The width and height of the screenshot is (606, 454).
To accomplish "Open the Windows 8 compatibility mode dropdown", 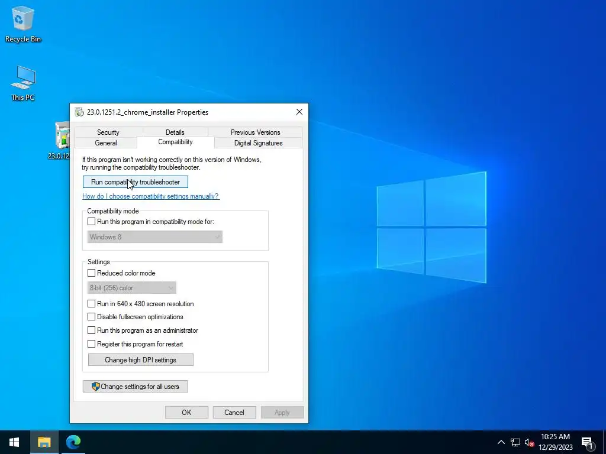I will point(155,237).
